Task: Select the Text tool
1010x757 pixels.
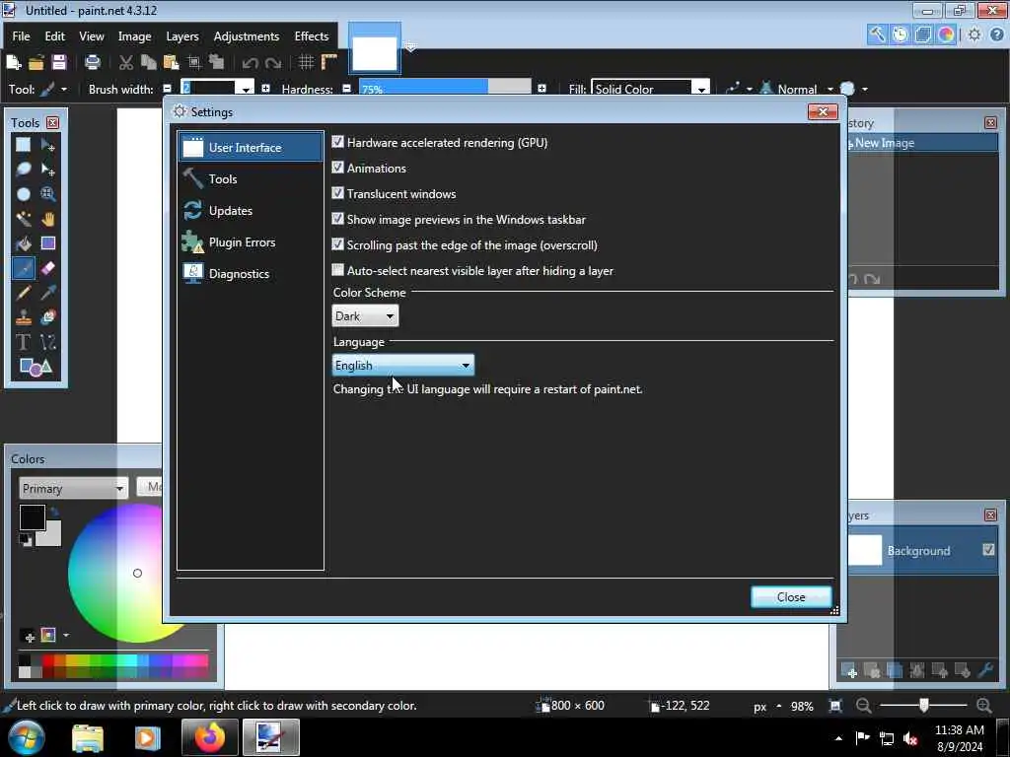Action: [24, 342]
